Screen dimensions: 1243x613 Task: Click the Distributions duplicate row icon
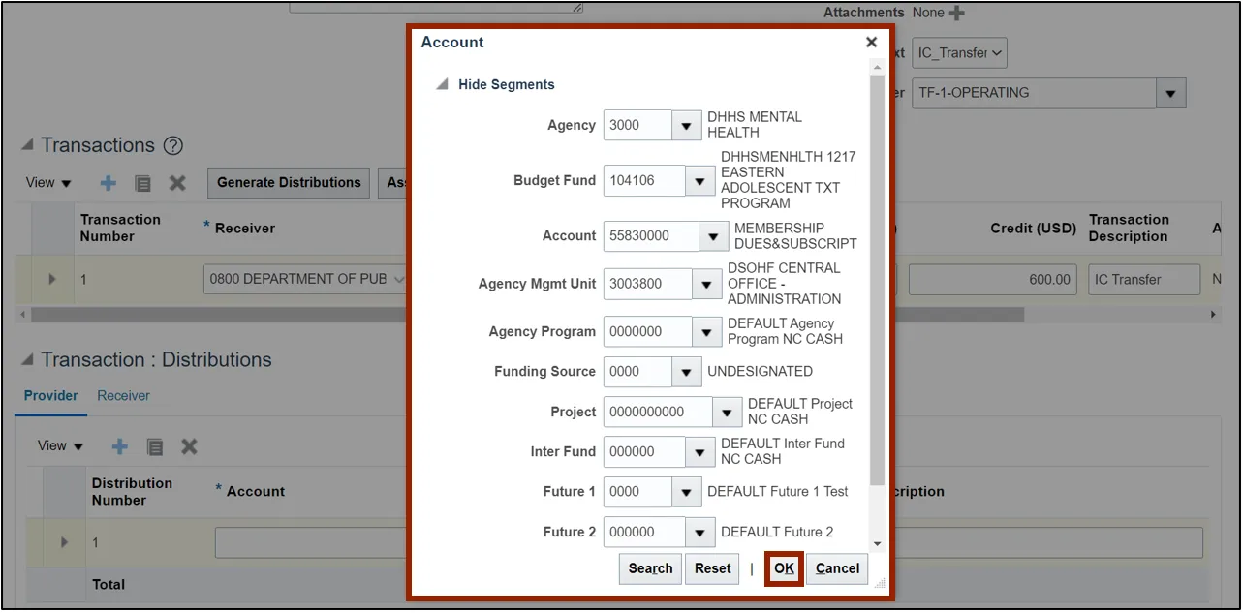click(155, 446)
